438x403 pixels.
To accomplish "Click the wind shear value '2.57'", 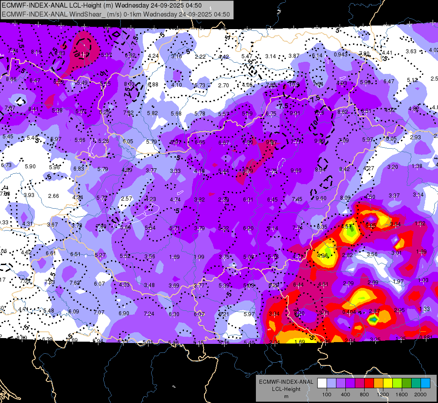I will coord(127,198).
